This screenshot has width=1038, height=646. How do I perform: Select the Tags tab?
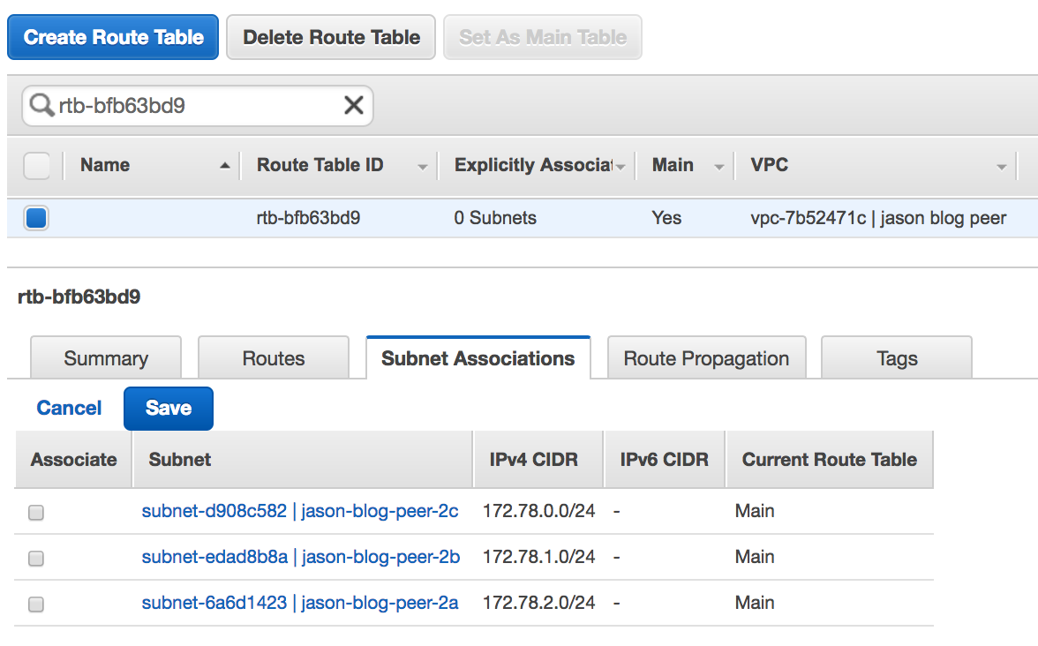(897, 358)
